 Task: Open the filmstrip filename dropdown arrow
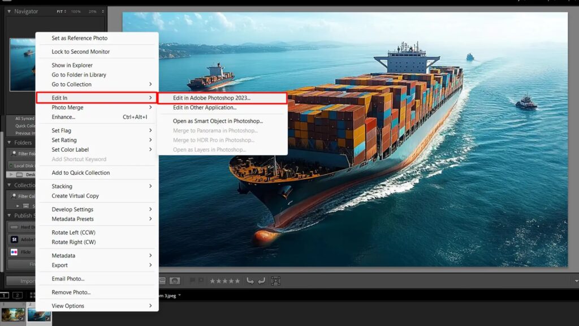click(180, 295)
